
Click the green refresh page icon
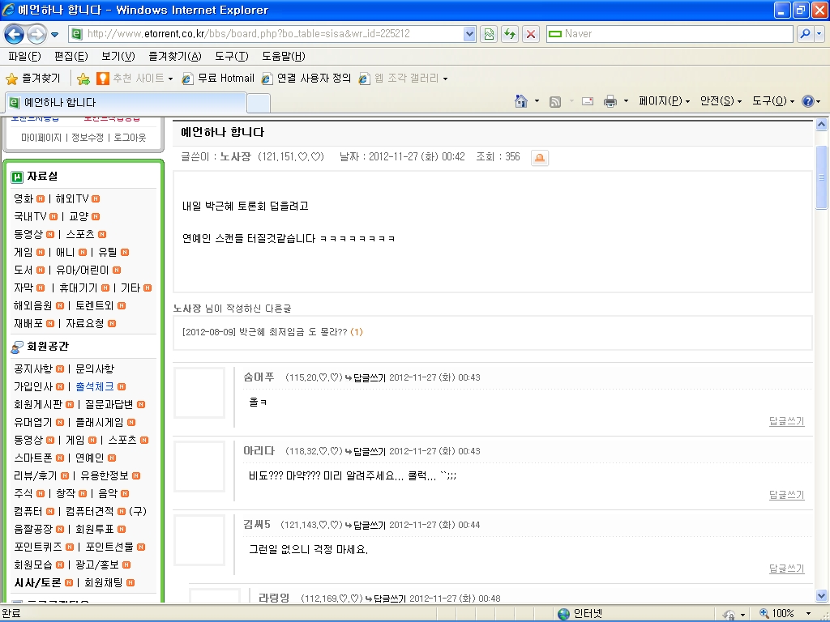pos(509,34)
